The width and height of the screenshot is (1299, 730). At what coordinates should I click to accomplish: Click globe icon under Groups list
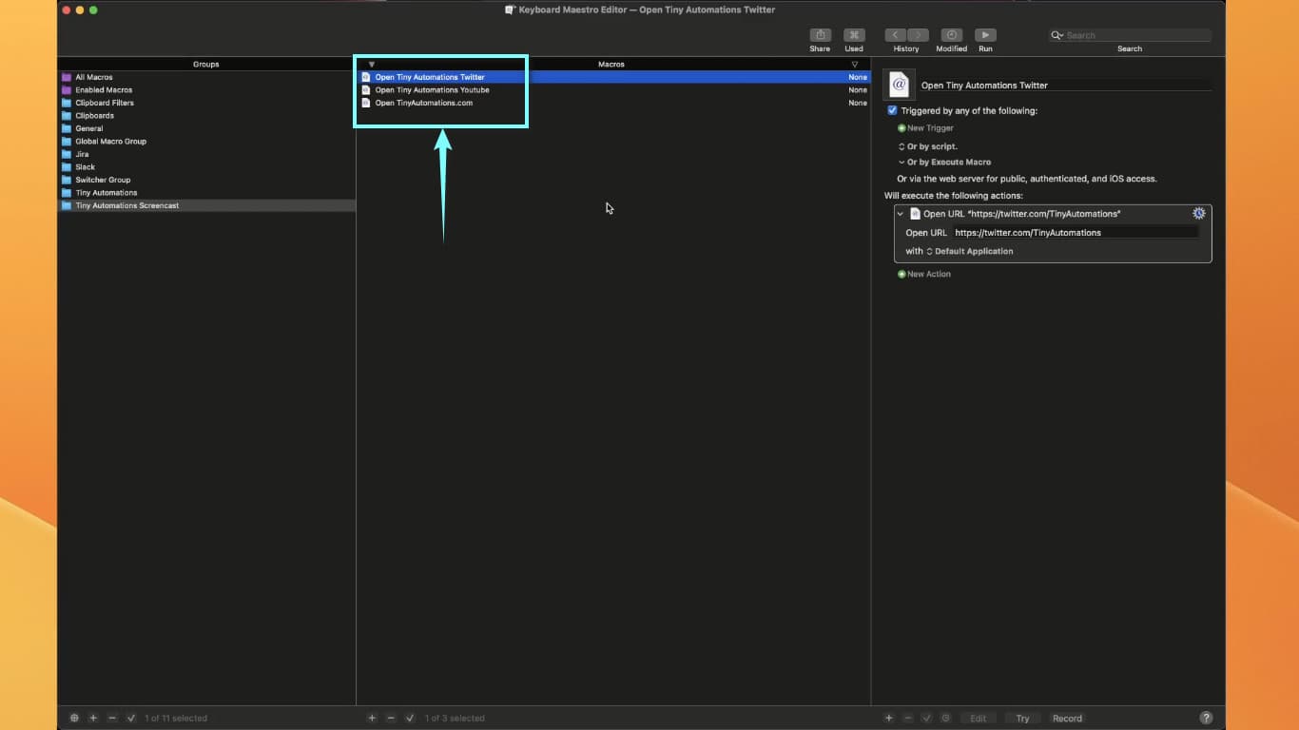click(x=75, y=719)
